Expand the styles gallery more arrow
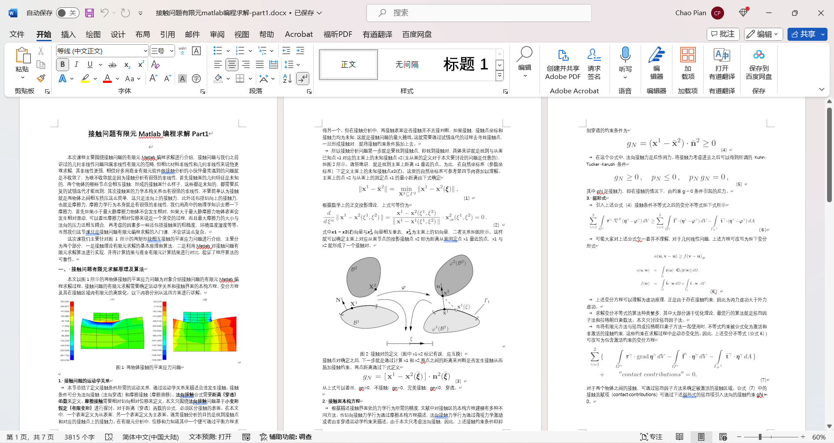 coord(500,75)
